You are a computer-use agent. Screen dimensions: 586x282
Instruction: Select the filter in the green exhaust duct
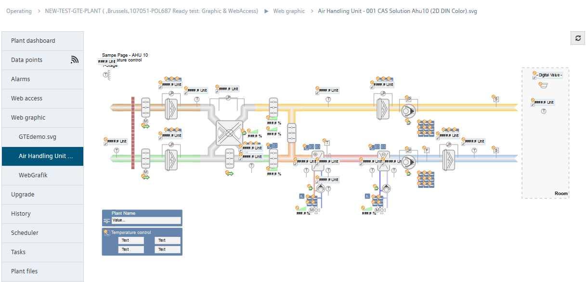(171, 159)
